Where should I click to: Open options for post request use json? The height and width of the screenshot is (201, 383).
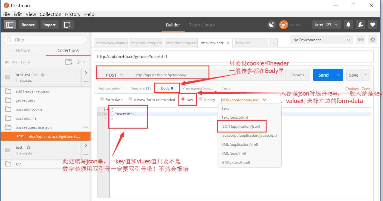pos(86,127)
